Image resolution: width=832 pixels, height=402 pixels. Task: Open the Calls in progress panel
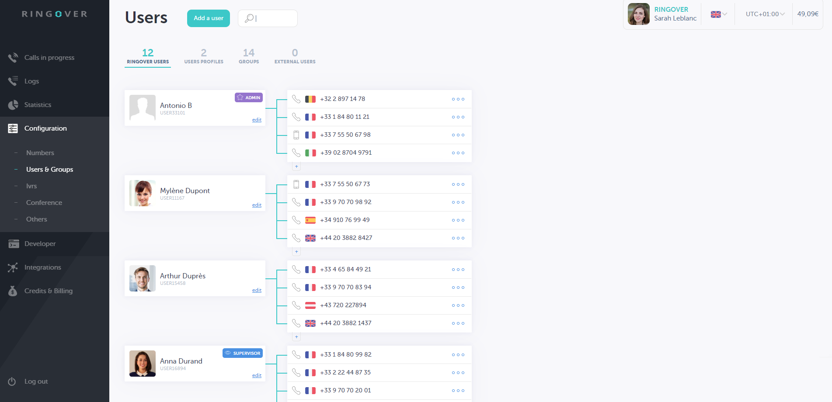[49, 57]
